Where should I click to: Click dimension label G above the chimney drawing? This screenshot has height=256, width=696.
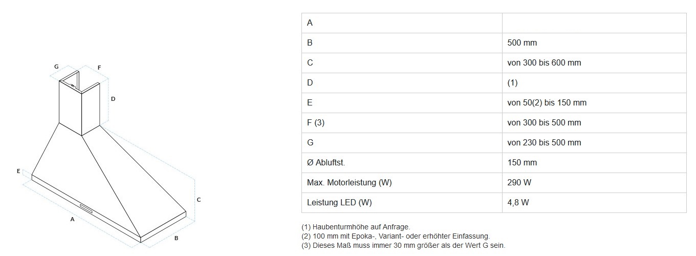coord(56,67)
